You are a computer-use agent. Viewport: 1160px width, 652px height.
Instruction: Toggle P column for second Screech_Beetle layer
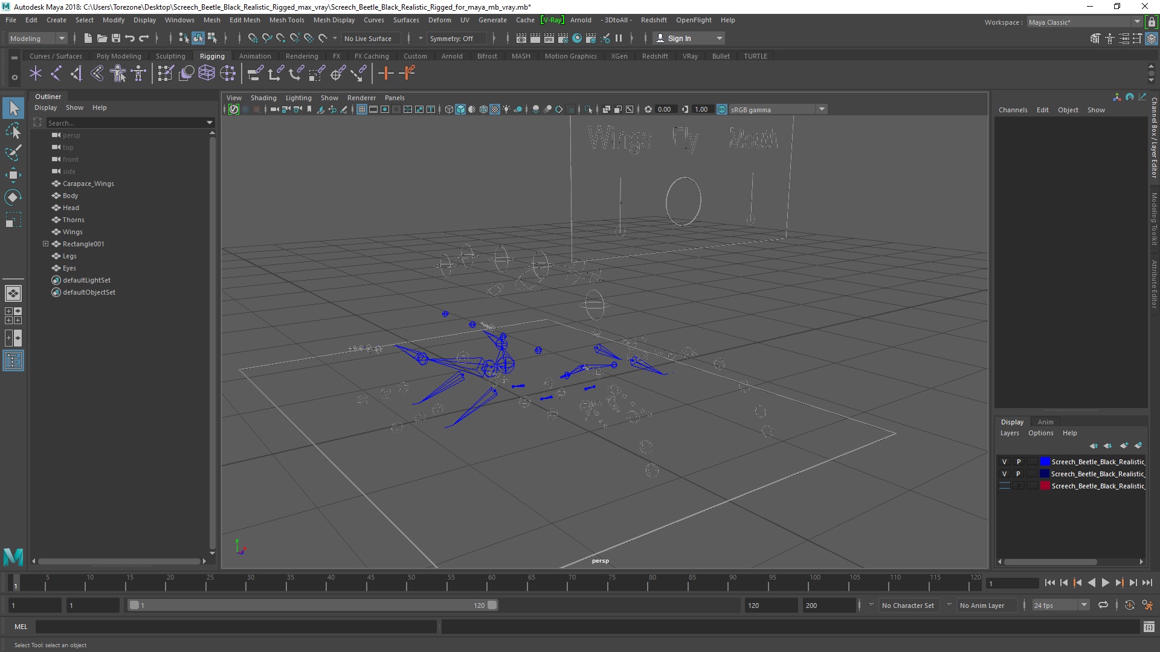coord(1018,473)
